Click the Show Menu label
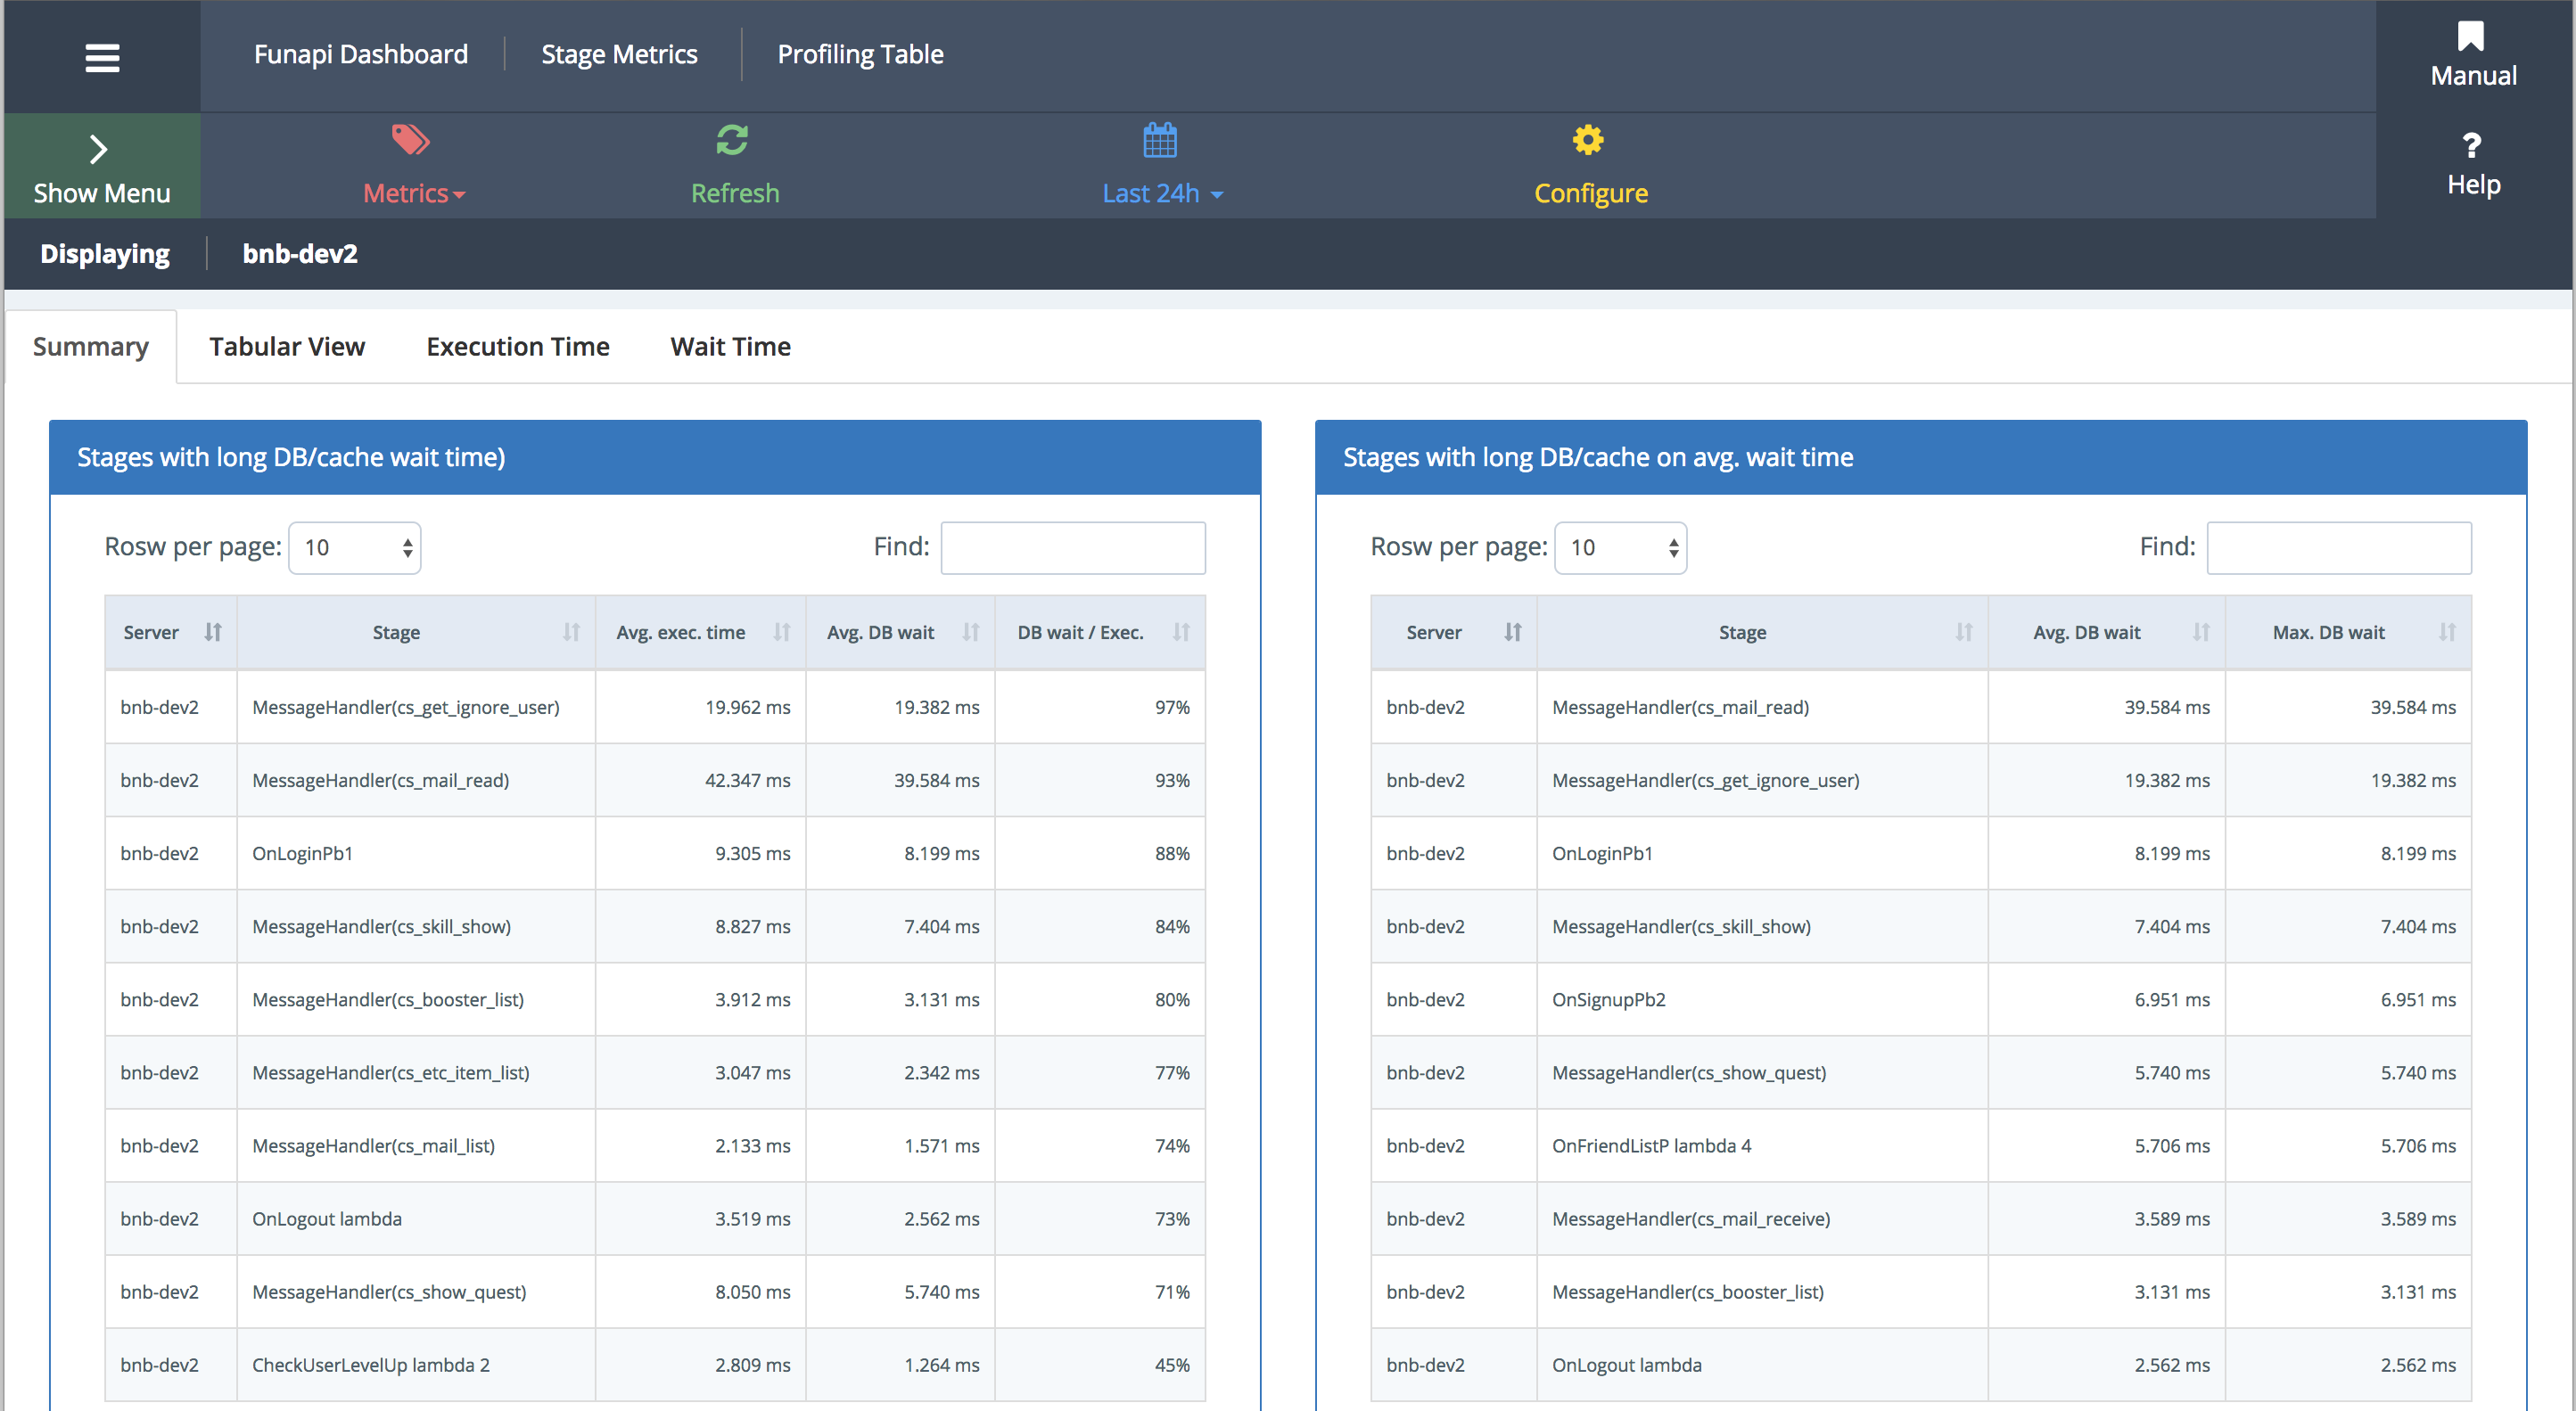The image size is (2576, 1411). 102,193
